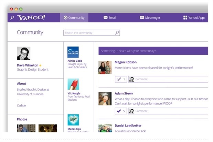Click the What a day! Thanks to everyone post text

tap(161, 101)
